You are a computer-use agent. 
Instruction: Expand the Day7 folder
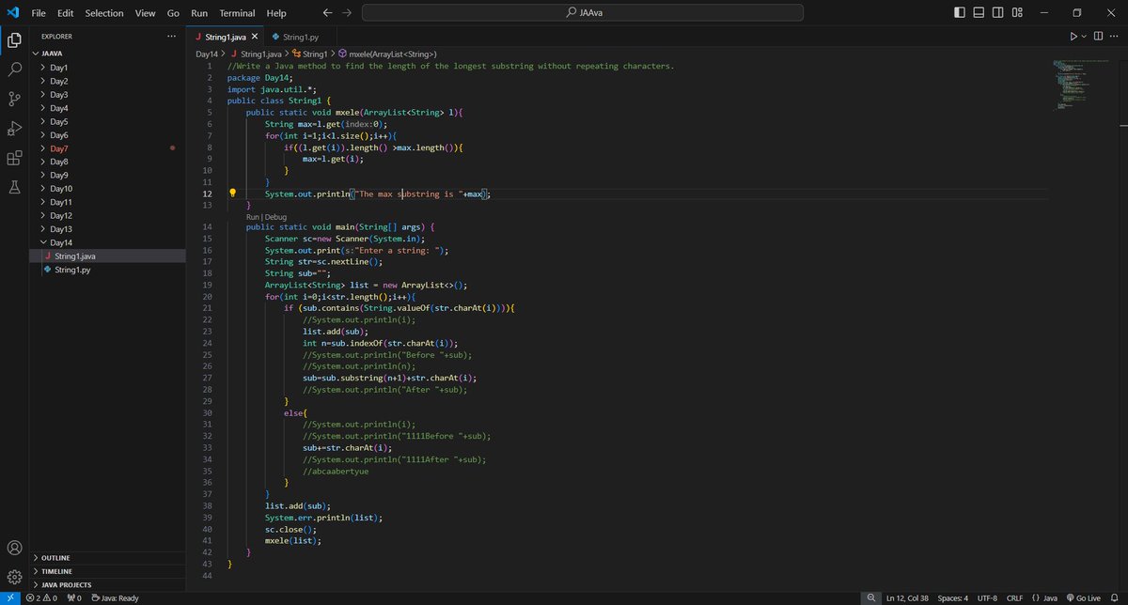coord(108,148)
